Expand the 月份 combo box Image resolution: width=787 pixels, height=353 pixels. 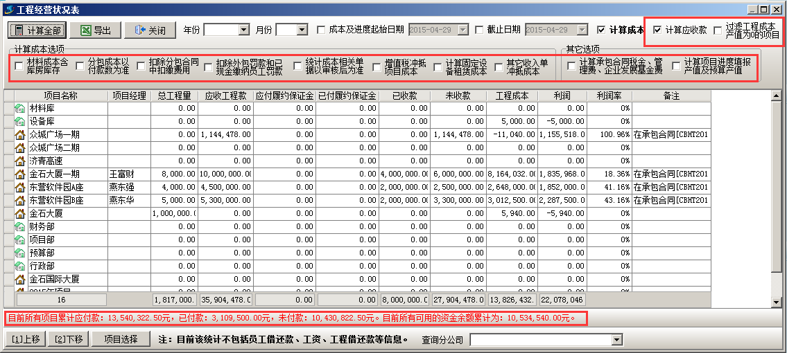pyautogui.click(x=302, y=30)
